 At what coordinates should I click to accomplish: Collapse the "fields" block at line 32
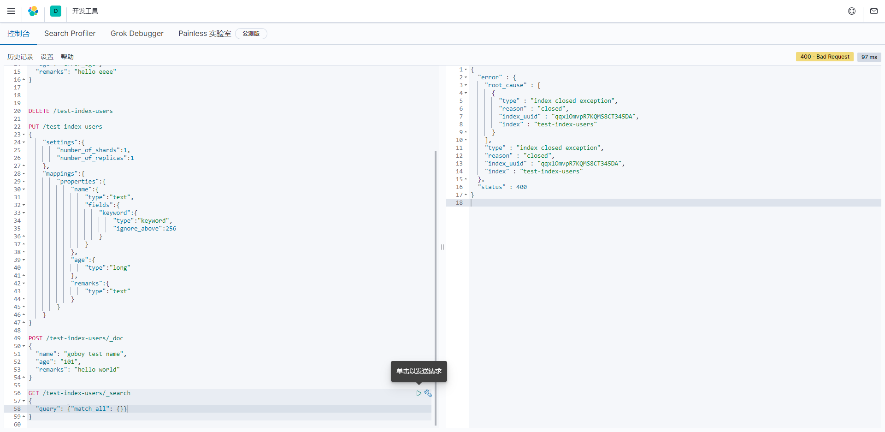tap(24, 205)
